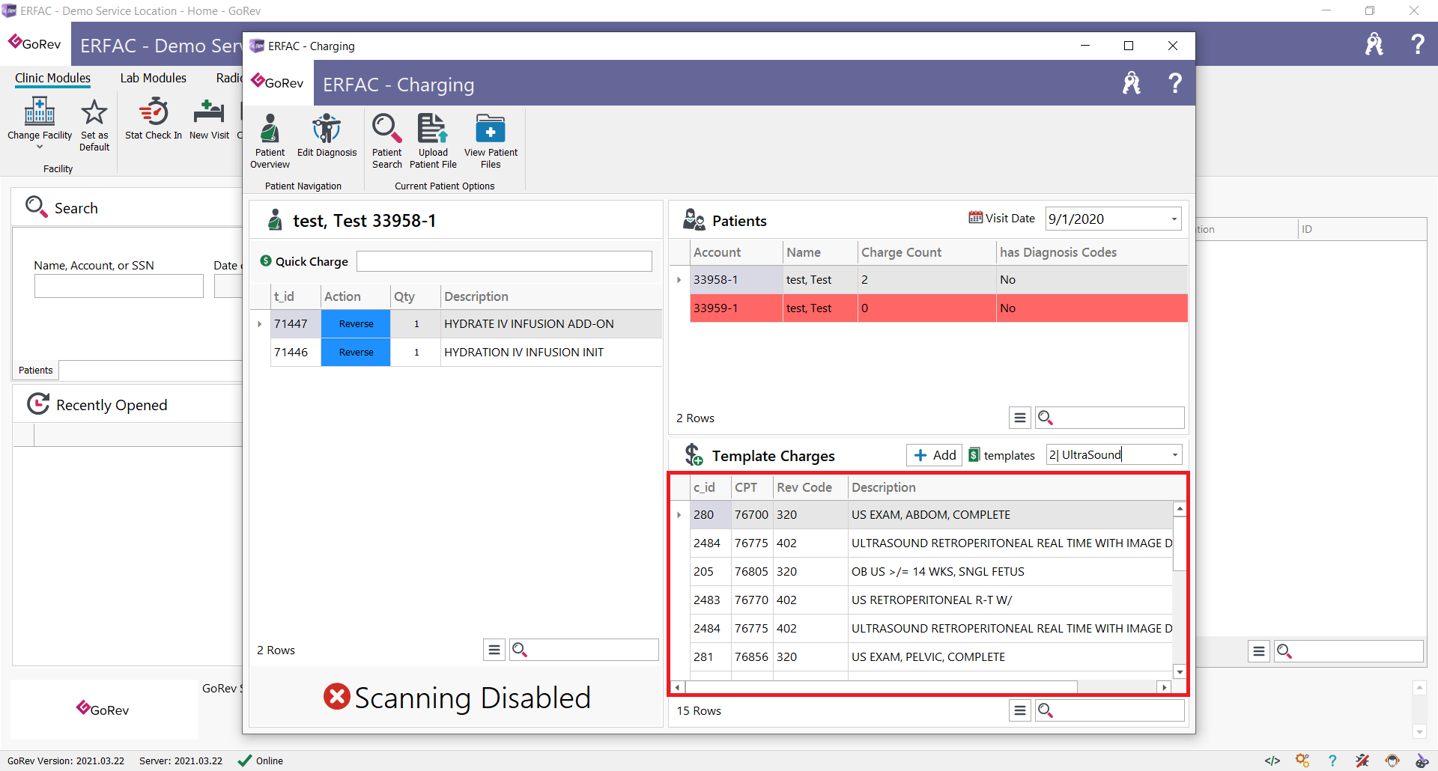This screenshot has width=1438, height=771.
Task: Sort by Rev Code column header
Action: (x=810, y=487)
